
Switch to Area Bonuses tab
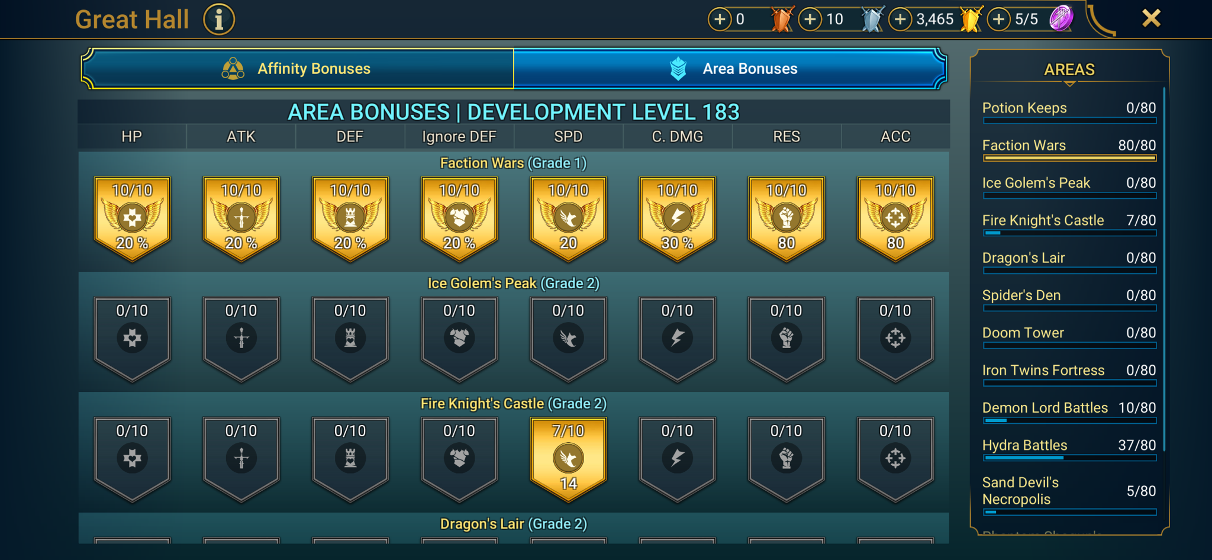(x=730, y=69)
